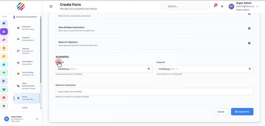Click the Maximum Submissions input field
The image size is (265, 126).
coord(155,92)
